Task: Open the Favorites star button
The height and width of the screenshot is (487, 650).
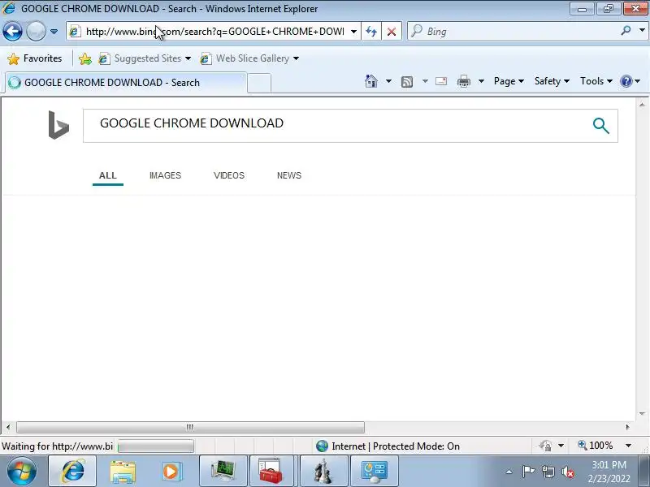Action: coord(35,58)
